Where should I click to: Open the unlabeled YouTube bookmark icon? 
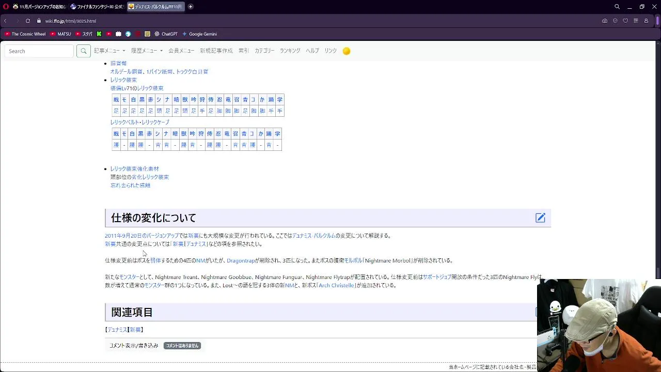[108, 34]
